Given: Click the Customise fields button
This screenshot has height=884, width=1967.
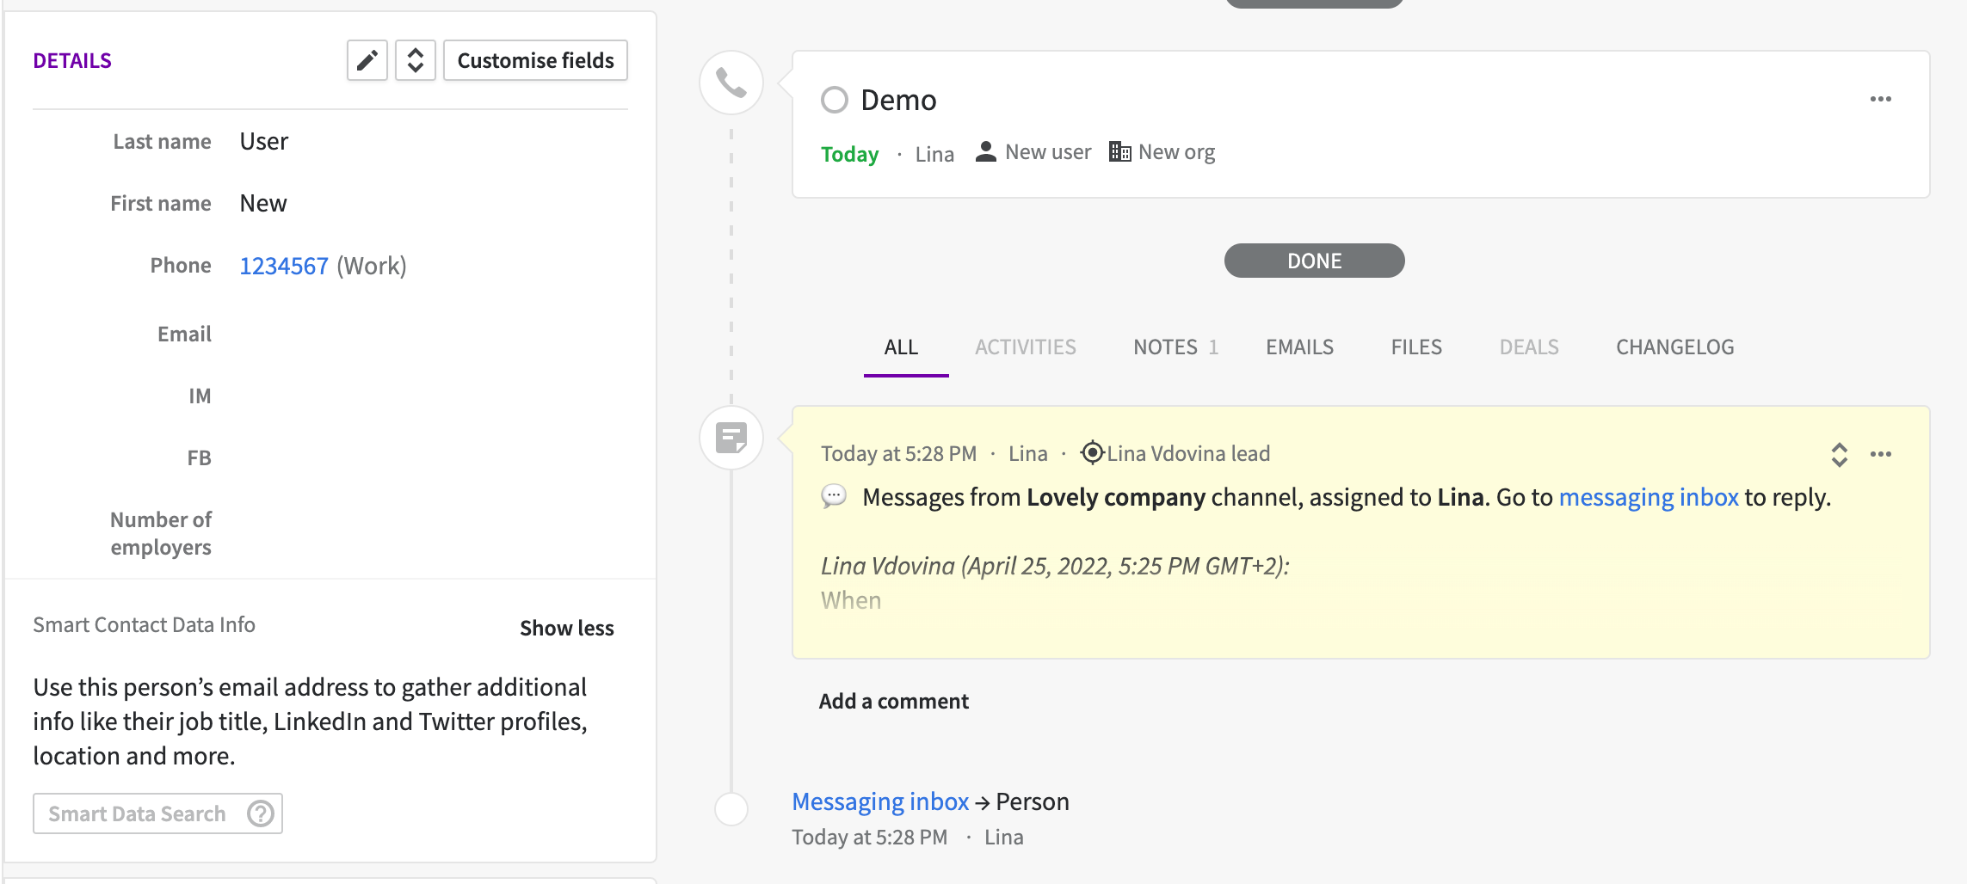Looking at the screenshot, I should coord(535,60).
